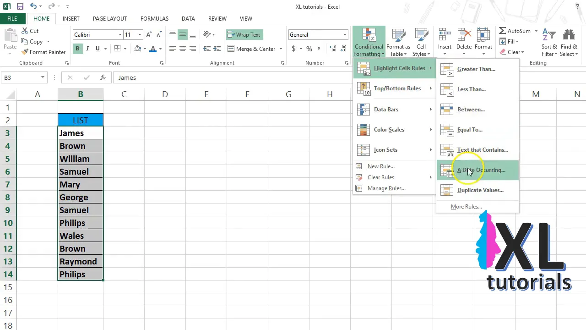Screen dimensions: 586x330
Task: Increase font size with the large A icon
Action: pyautogui.click(x=149, y=35)
